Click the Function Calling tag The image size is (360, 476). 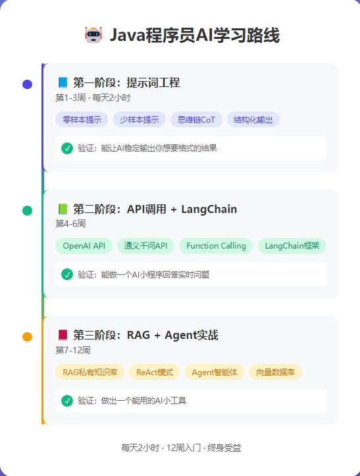216,246
